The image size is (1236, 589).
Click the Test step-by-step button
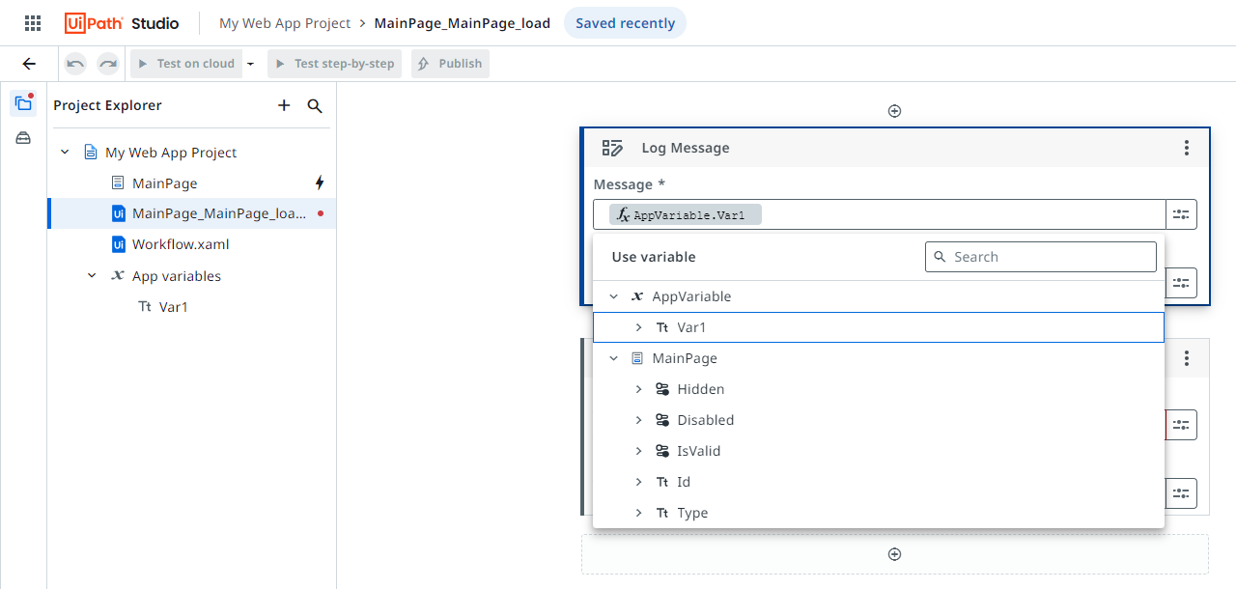click(334, 64)
